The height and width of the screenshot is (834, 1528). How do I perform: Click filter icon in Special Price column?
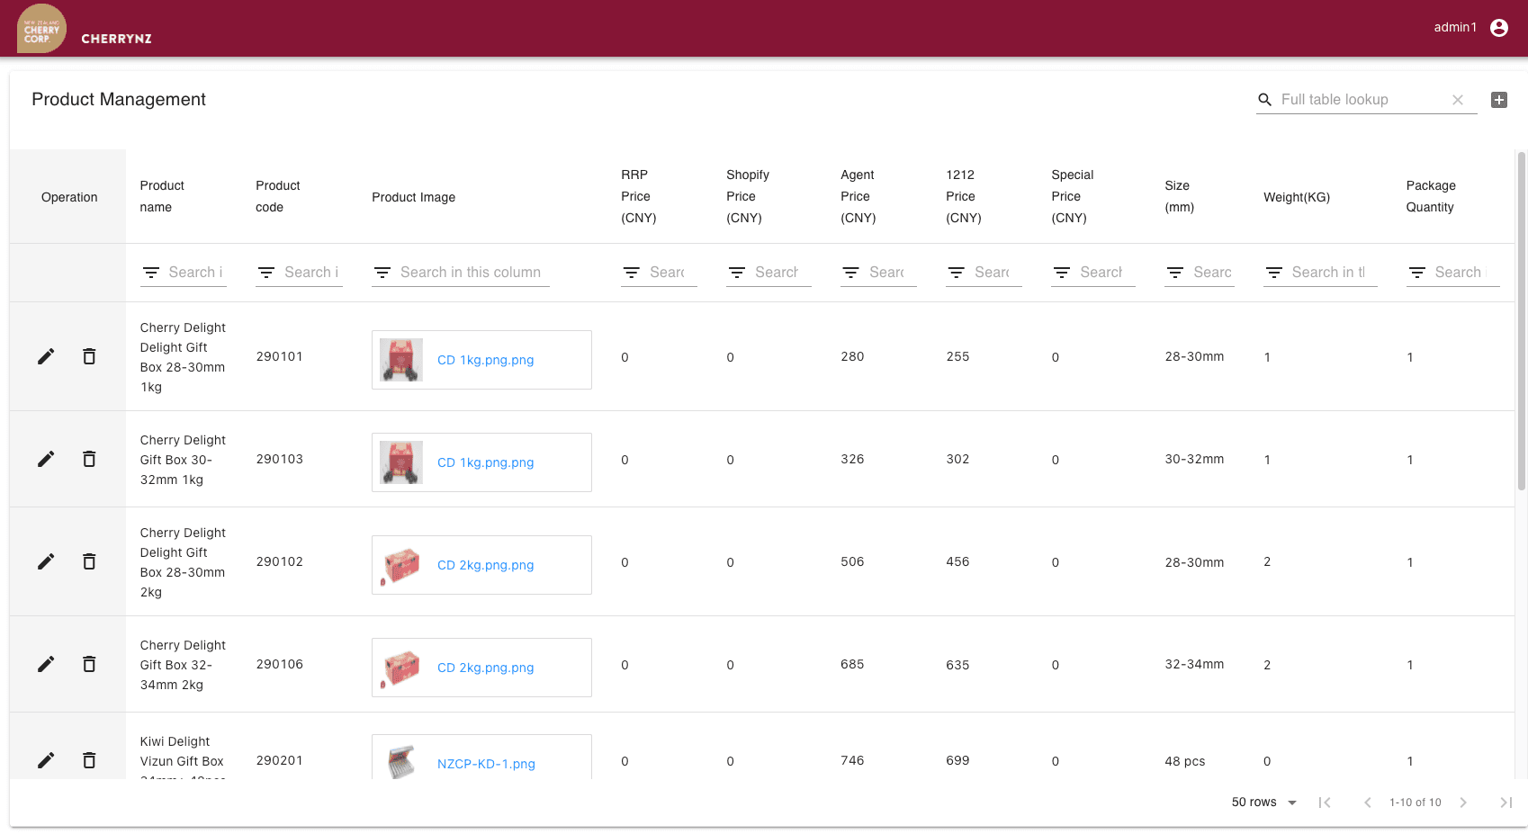[x=1062, y=273]
